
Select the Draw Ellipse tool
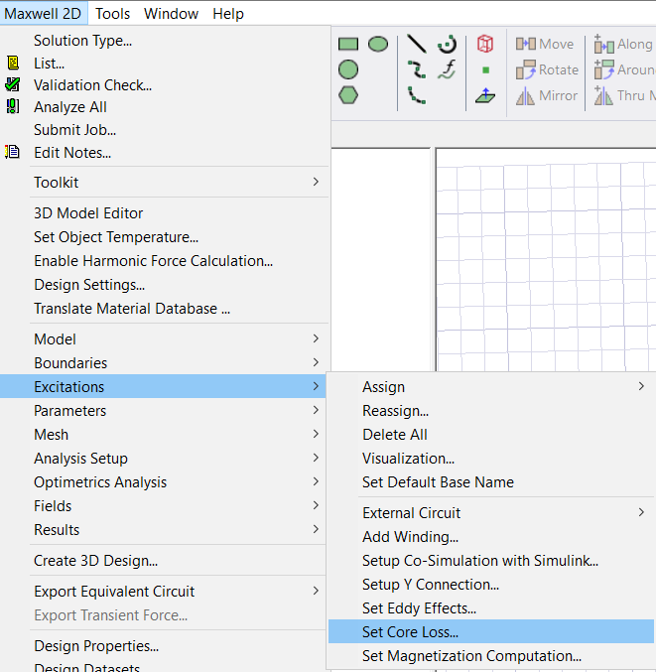click(378, 44)
